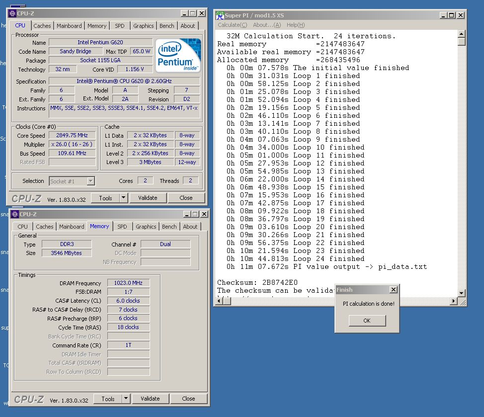The image size is (484, 417).
Task: Click the Core Speed value '2849.75 MHz'
Action: (72, 135)
